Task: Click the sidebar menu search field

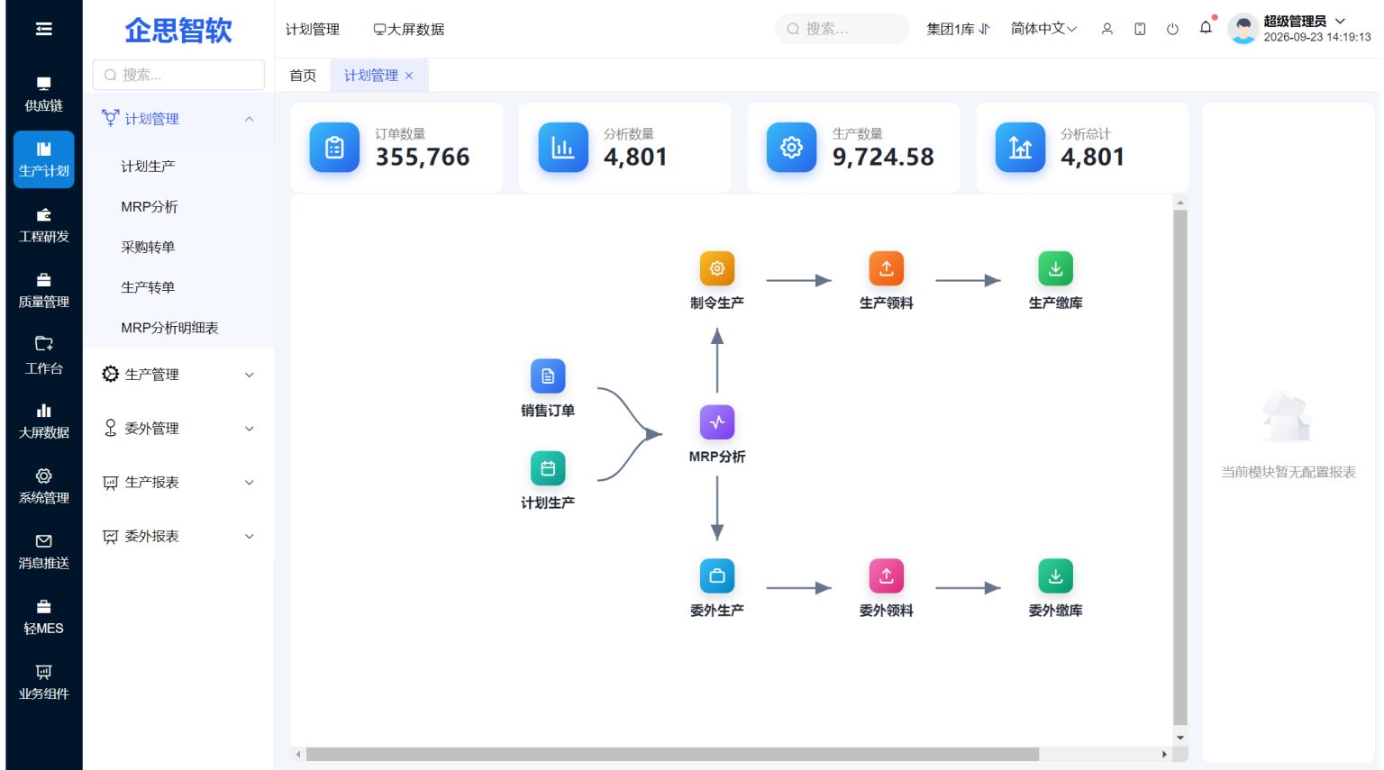Action: (178, 75)
